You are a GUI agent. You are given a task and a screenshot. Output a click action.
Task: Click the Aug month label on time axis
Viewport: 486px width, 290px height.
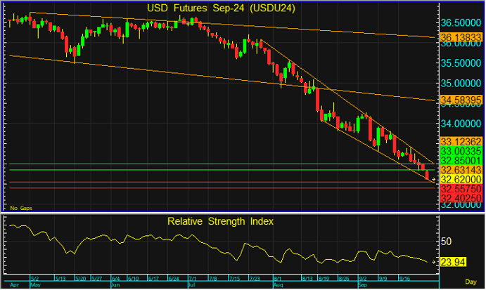(x=277, y=286)
